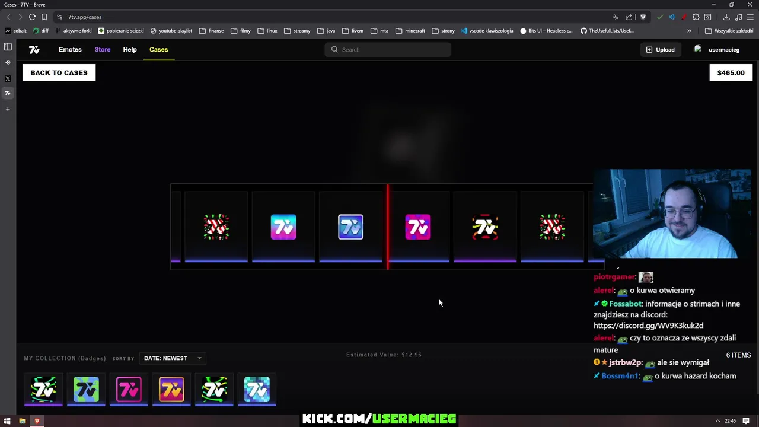Click the magenta badge under the red marker
Screen dimensions: 759x427
(x=418, y=227)
